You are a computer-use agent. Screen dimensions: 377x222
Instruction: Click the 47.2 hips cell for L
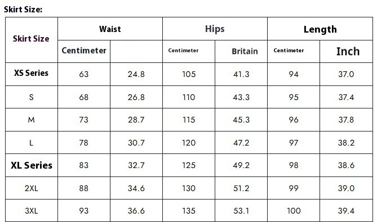point(241,143)
